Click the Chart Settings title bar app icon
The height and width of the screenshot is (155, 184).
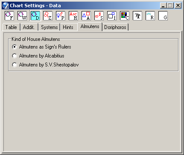[6, 6]
